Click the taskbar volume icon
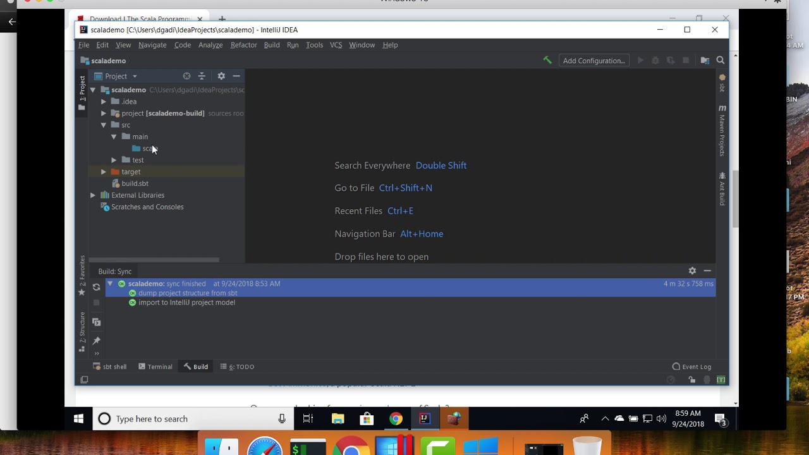This screenshot has width=809, height=455. click(x=661, y=418)
